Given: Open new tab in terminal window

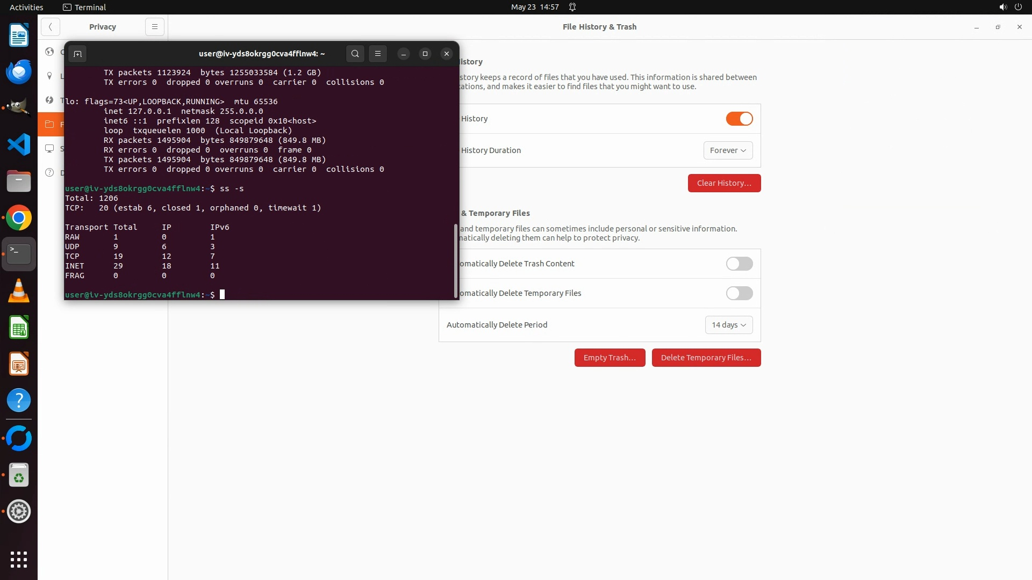Looking at the screenshot, I should click(77, 54).
